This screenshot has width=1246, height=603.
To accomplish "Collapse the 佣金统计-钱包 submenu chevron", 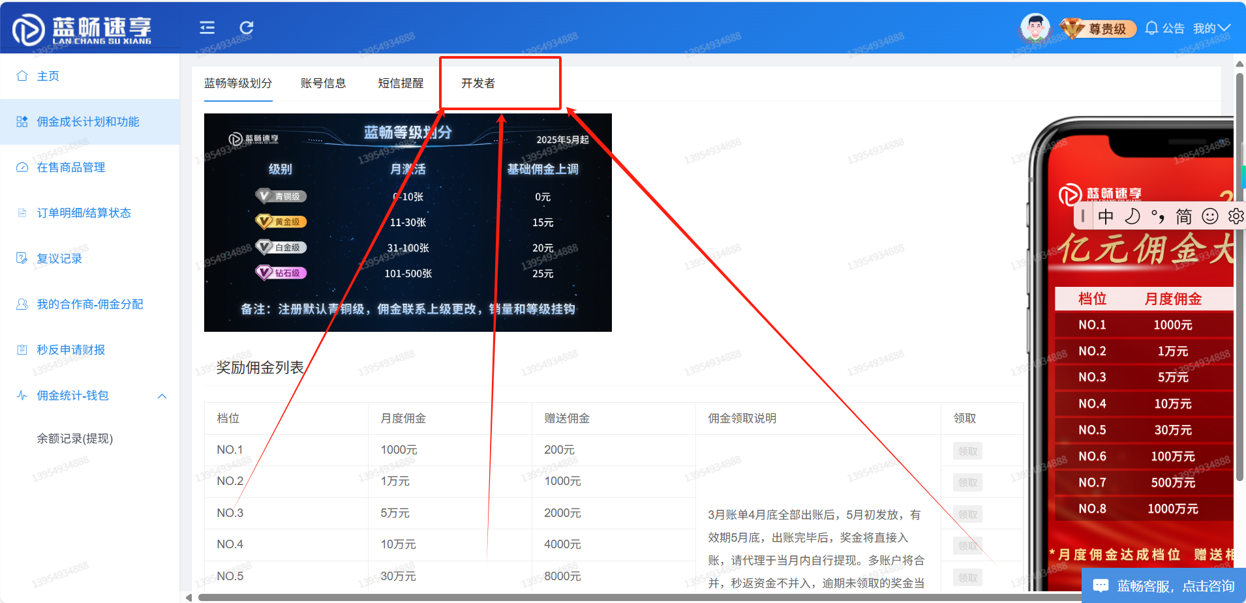I will 162,396.
